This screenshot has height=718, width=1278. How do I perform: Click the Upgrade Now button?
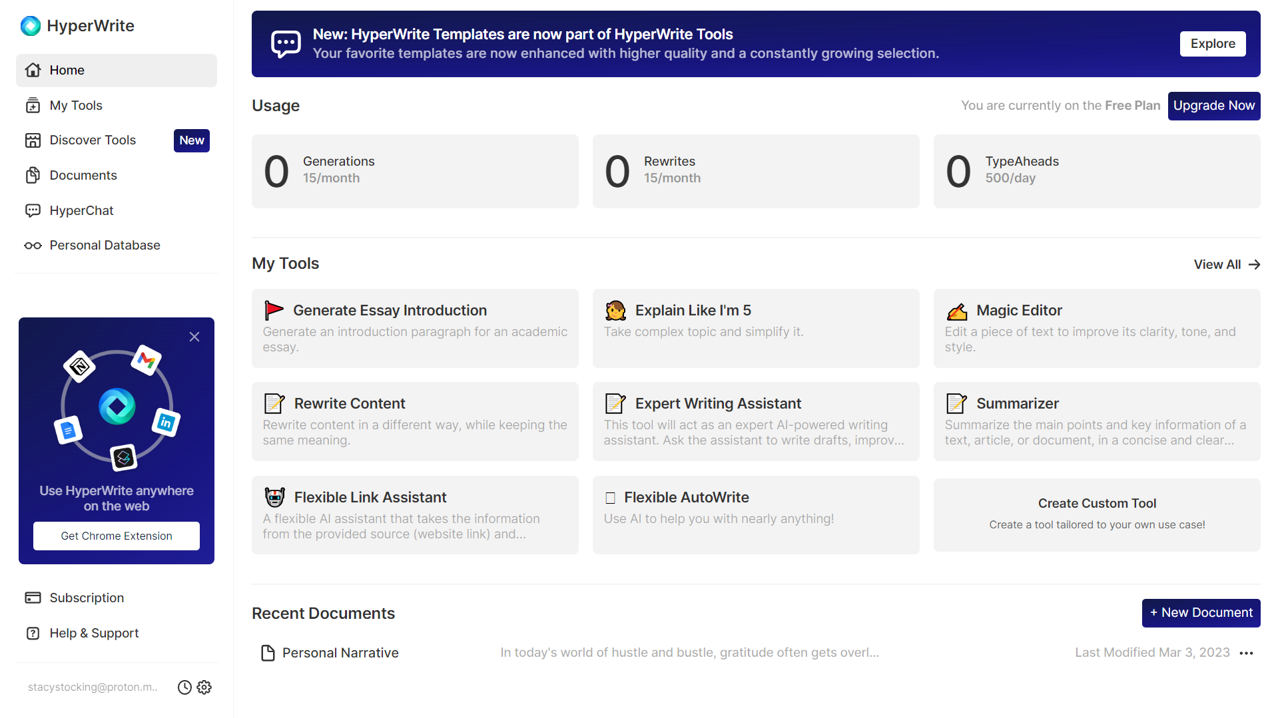click(1214, 106)
